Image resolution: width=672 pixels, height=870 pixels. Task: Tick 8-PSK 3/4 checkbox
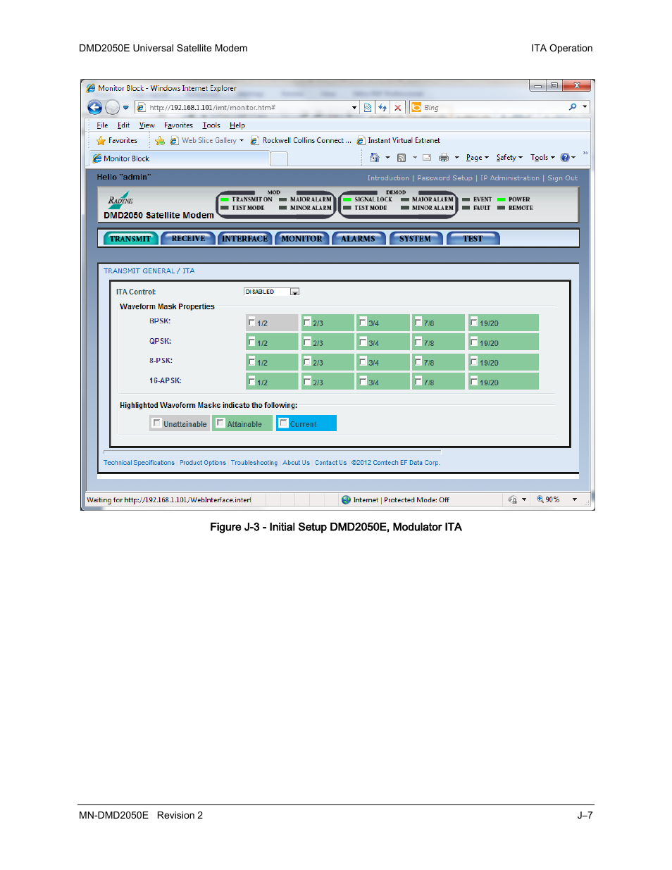click(x=363, y=361)
